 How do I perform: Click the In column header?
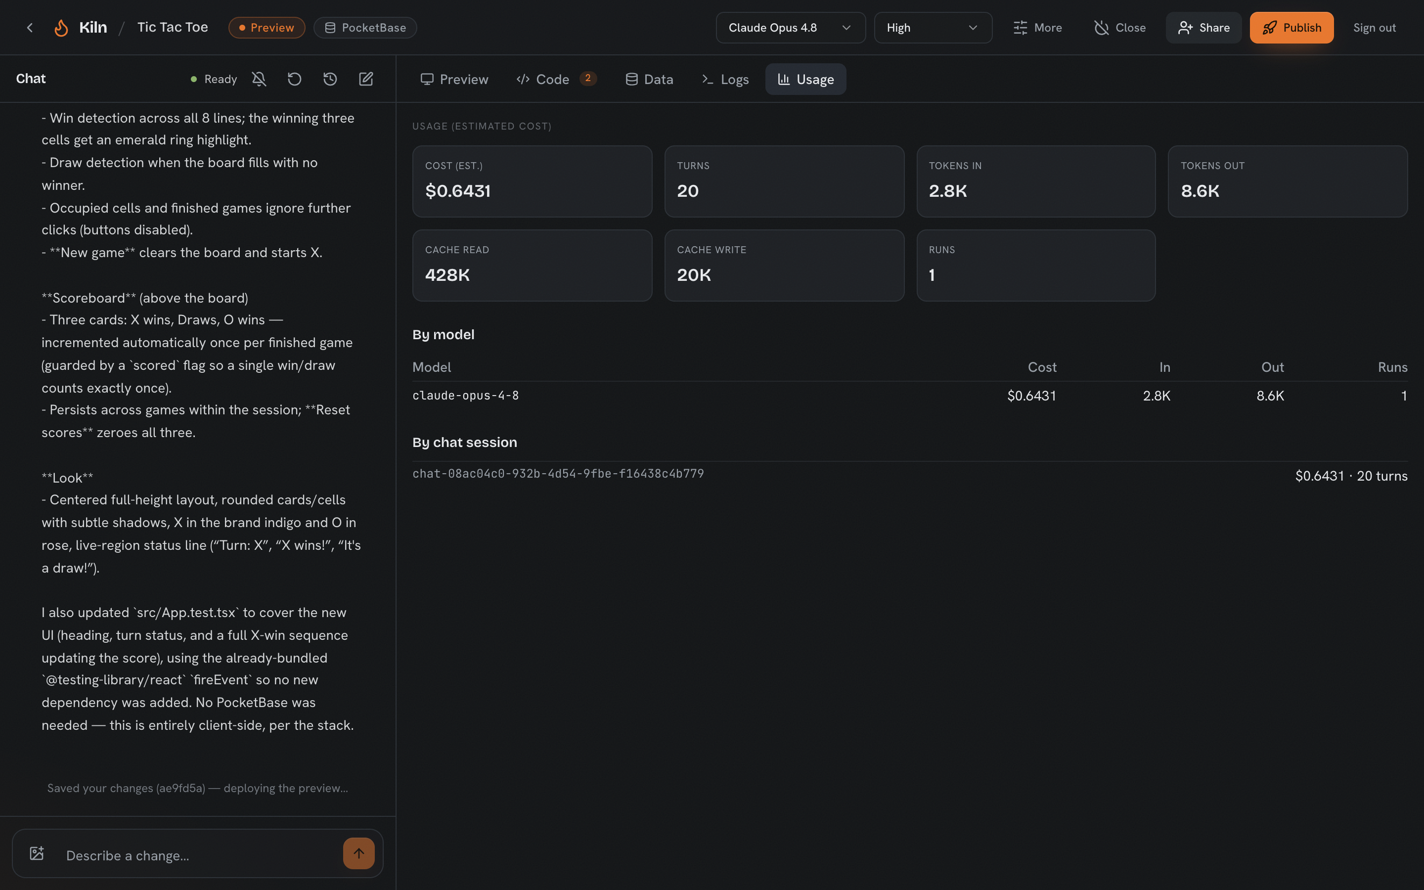[1164, 367]
